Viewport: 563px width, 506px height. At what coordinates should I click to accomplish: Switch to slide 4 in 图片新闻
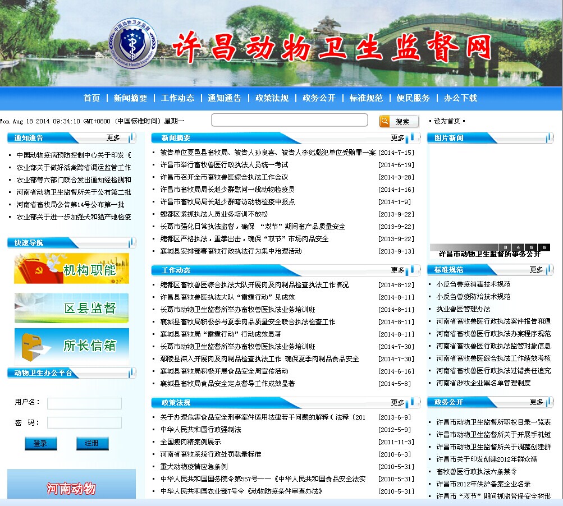518,247
